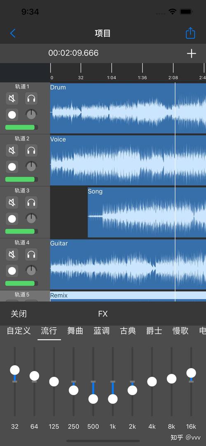Click the 125 Hz EQ slider knob
This screenshot has height=446, width=206.
coord(54,381)
